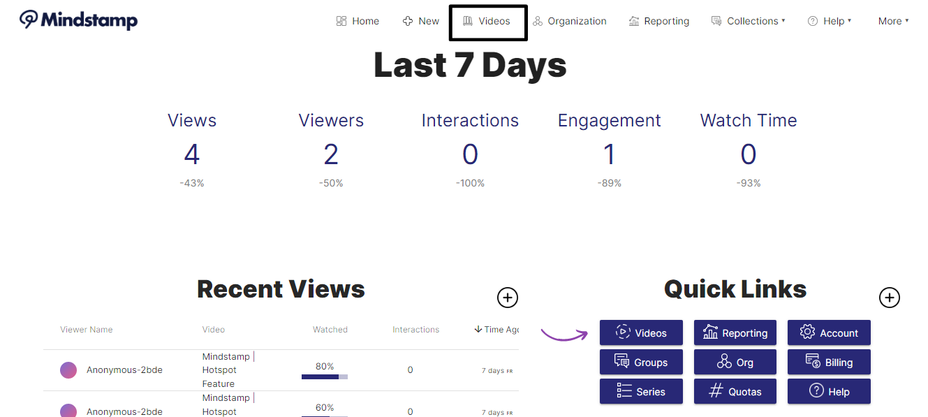The width and height of the screenshot is (928, 417).
Task: Open the Billing quick link
Action: click(829, 363)
